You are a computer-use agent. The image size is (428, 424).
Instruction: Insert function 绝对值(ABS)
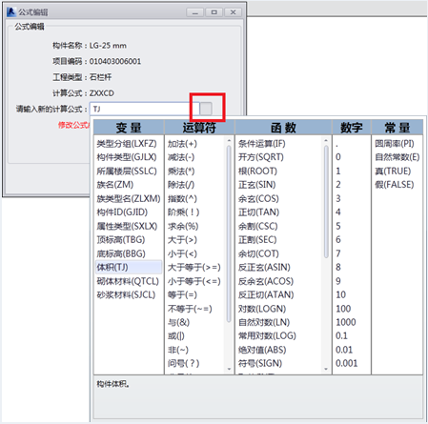[x=262, y=350]
